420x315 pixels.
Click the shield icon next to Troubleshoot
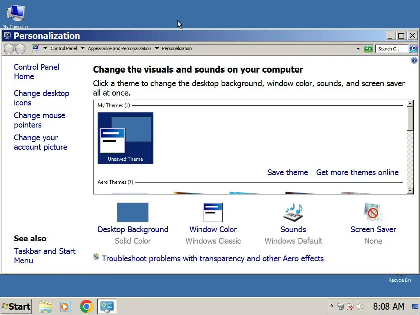tap(96, 257)
